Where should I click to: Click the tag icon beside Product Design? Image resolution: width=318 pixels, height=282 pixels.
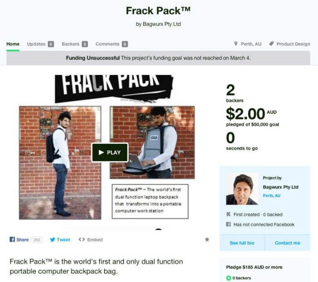pyautogui.click(x=271, y=44)
